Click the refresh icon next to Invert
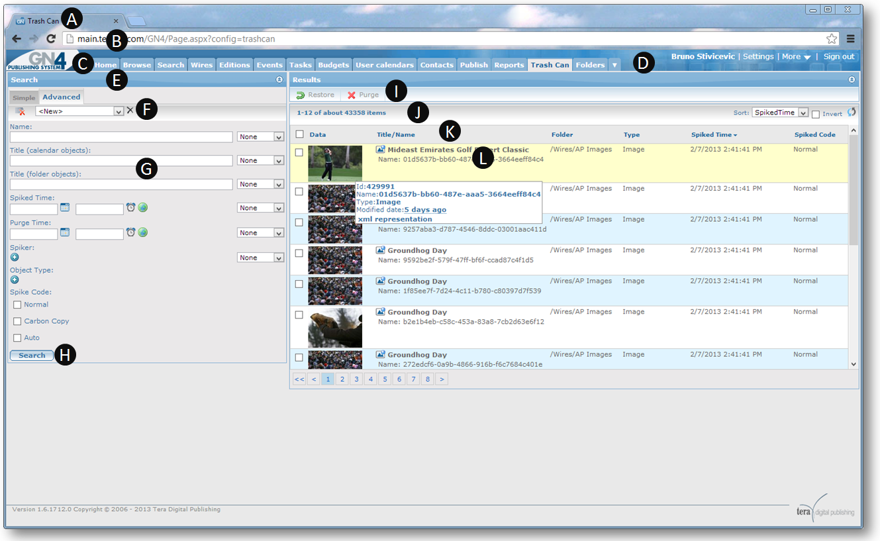880x541 pixels. point(852,113)
